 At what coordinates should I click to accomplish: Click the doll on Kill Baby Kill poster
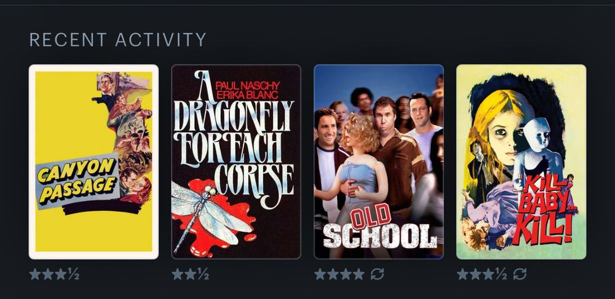click(x=539, y=153)
